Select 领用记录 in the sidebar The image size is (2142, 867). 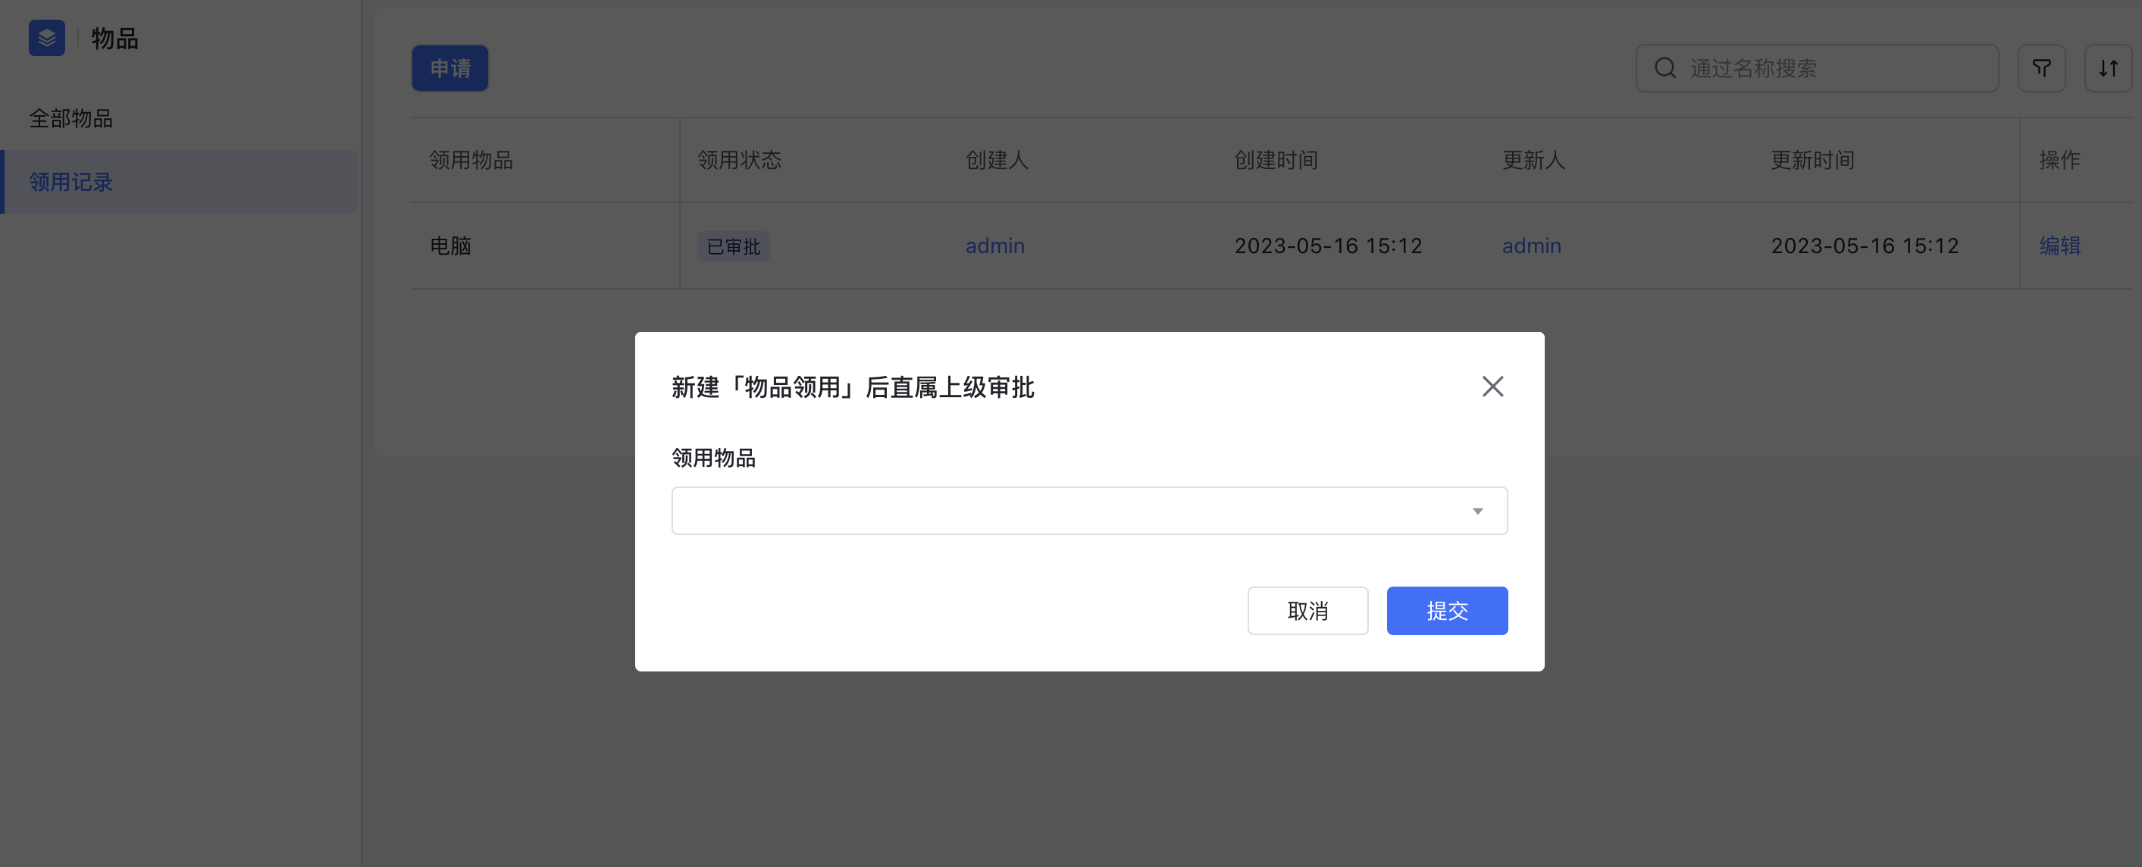179,182
